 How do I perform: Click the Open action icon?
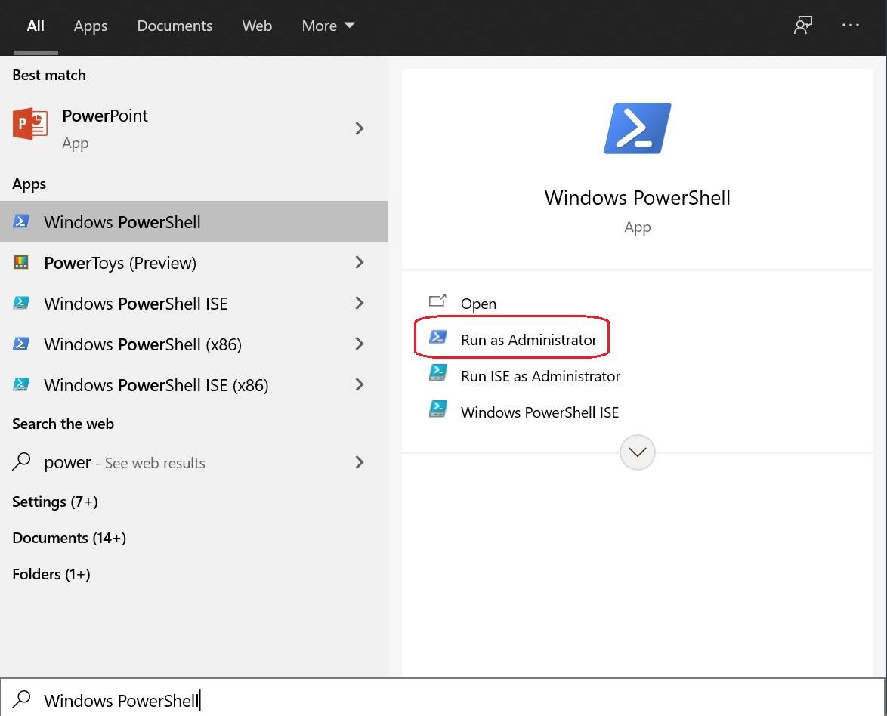point(437,301)
